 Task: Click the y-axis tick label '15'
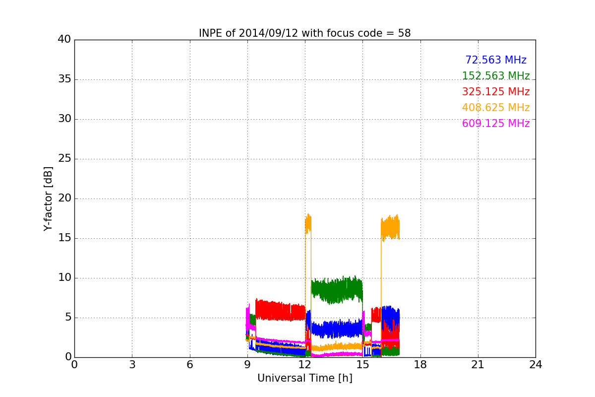(64, 238)
